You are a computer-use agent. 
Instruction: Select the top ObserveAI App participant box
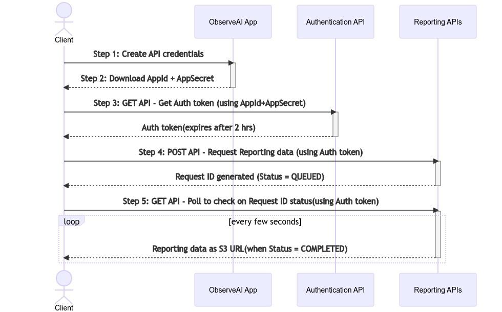233,22
